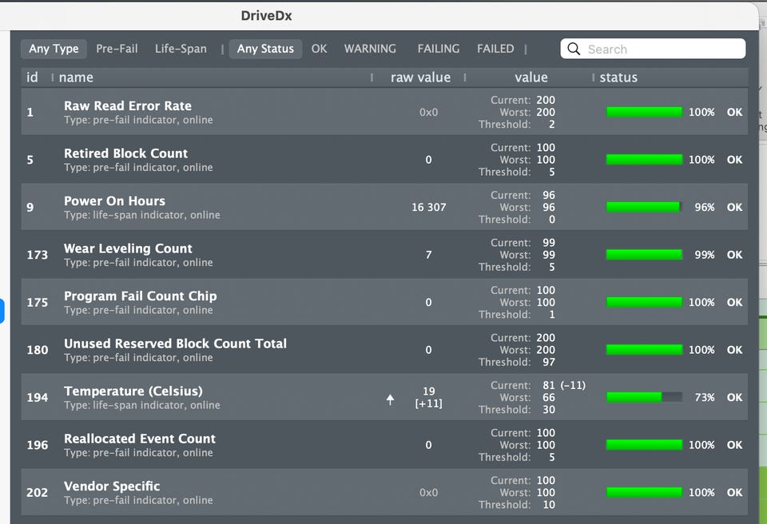Filter indicators by FAILING status

439,49
